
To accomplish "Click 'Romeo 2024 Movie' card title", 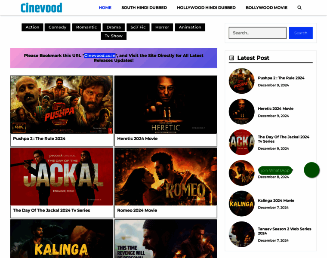I will tap(137, 210).
